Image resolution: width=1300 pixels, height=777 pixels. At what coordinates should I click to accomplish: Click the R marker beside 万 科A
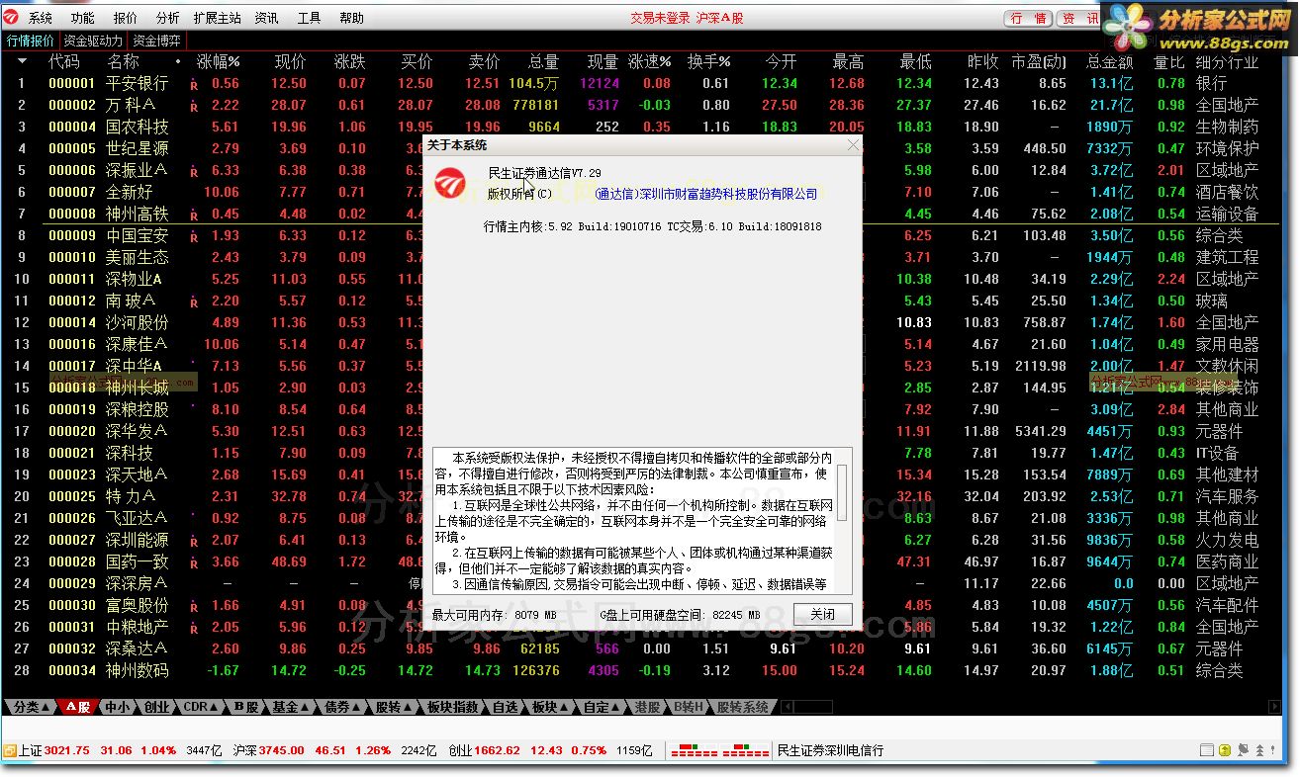(x=194, y=107)
